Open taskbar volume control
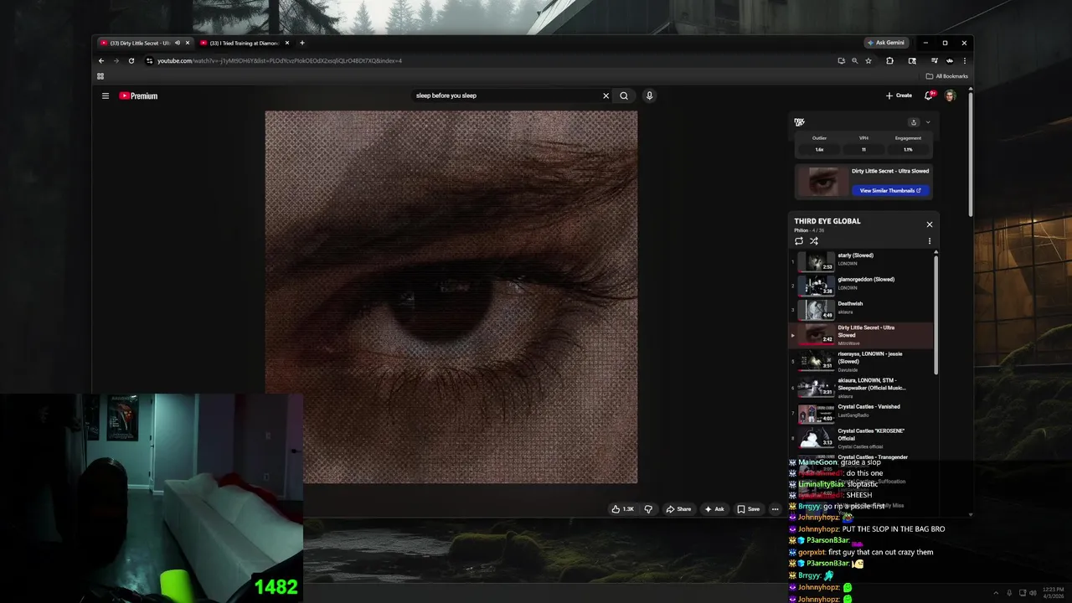 [x=1031, y=593]
